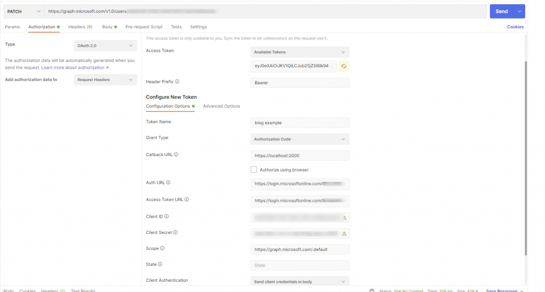Click the Client ID info icon

click(x=167, y=216)
